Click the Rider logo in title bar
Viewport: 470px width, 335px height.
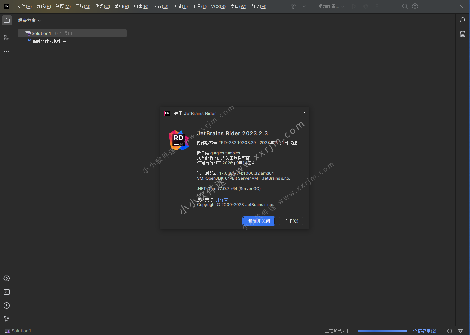coord(7,6)
